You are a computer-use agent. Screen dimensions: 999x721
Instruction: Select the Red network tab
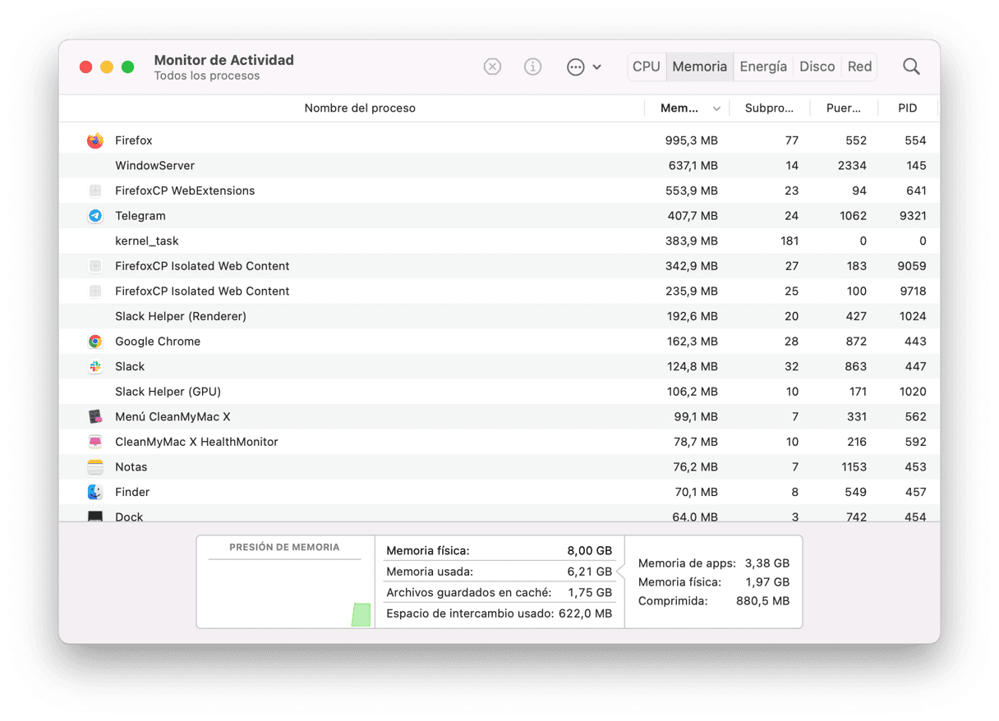(859, 67)
